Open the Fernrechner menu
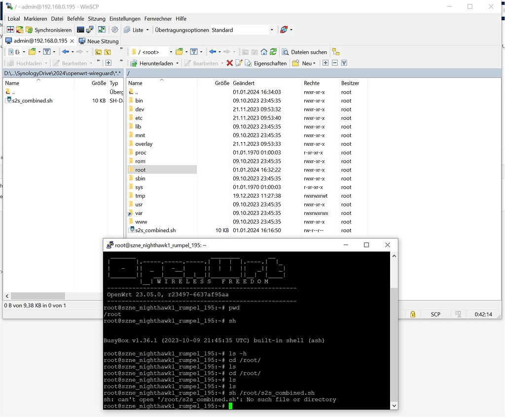Screen dimensions: 505x417 click(158, 19)
